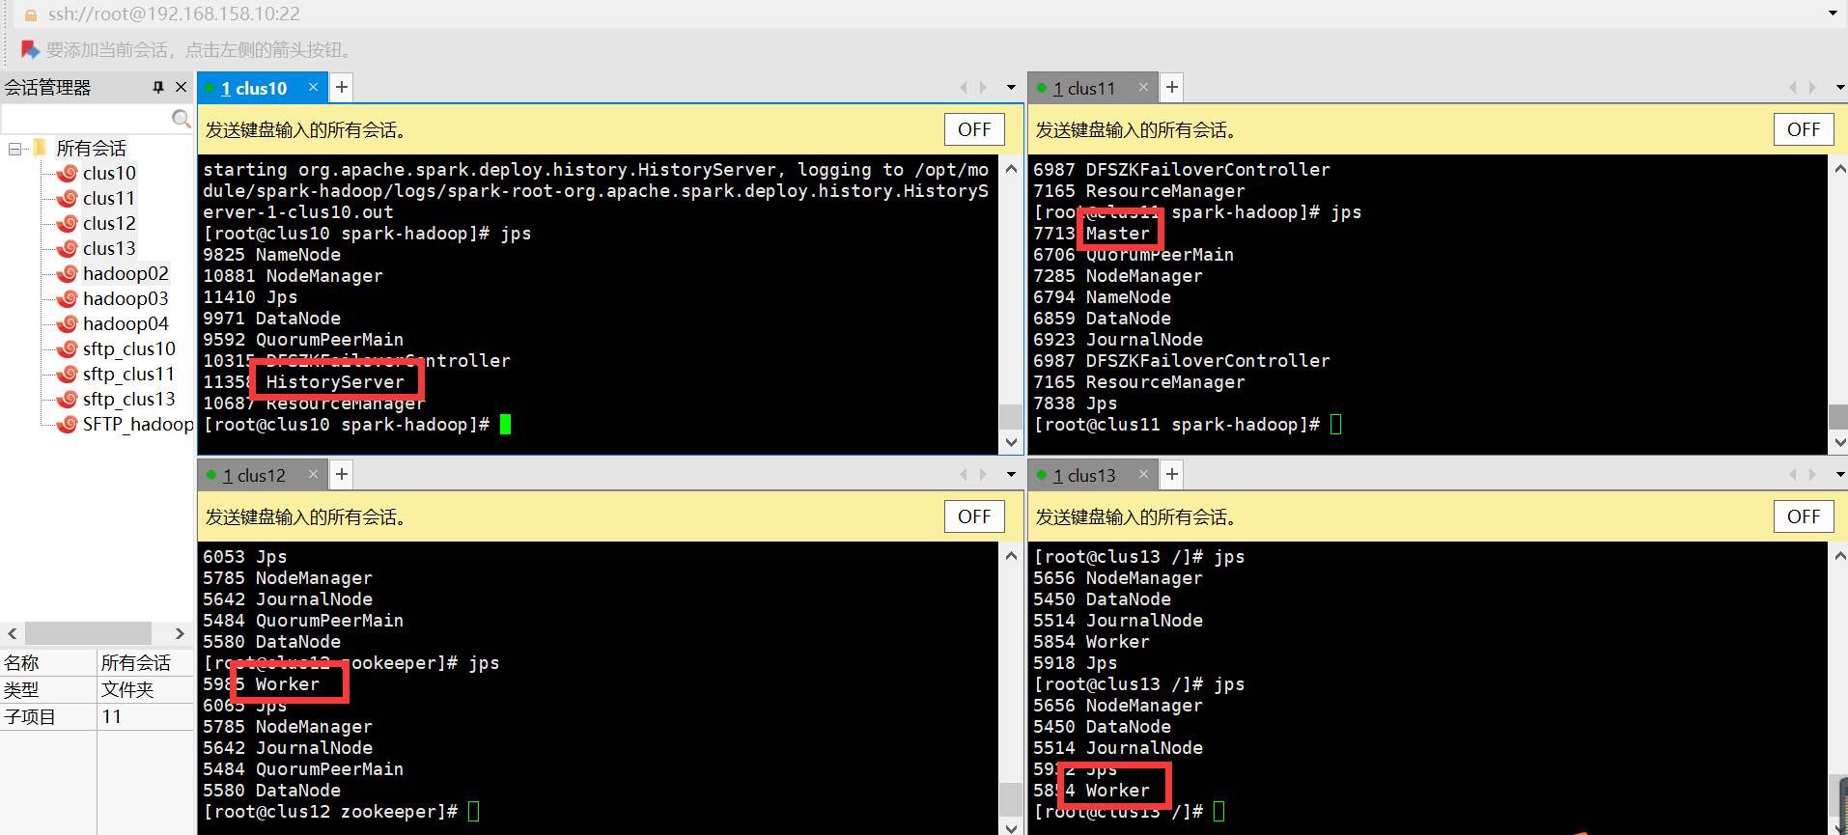Open tab list dropdown in clus12 pane
This screenshot has height=835, width=1848.
coord(1011,475)
